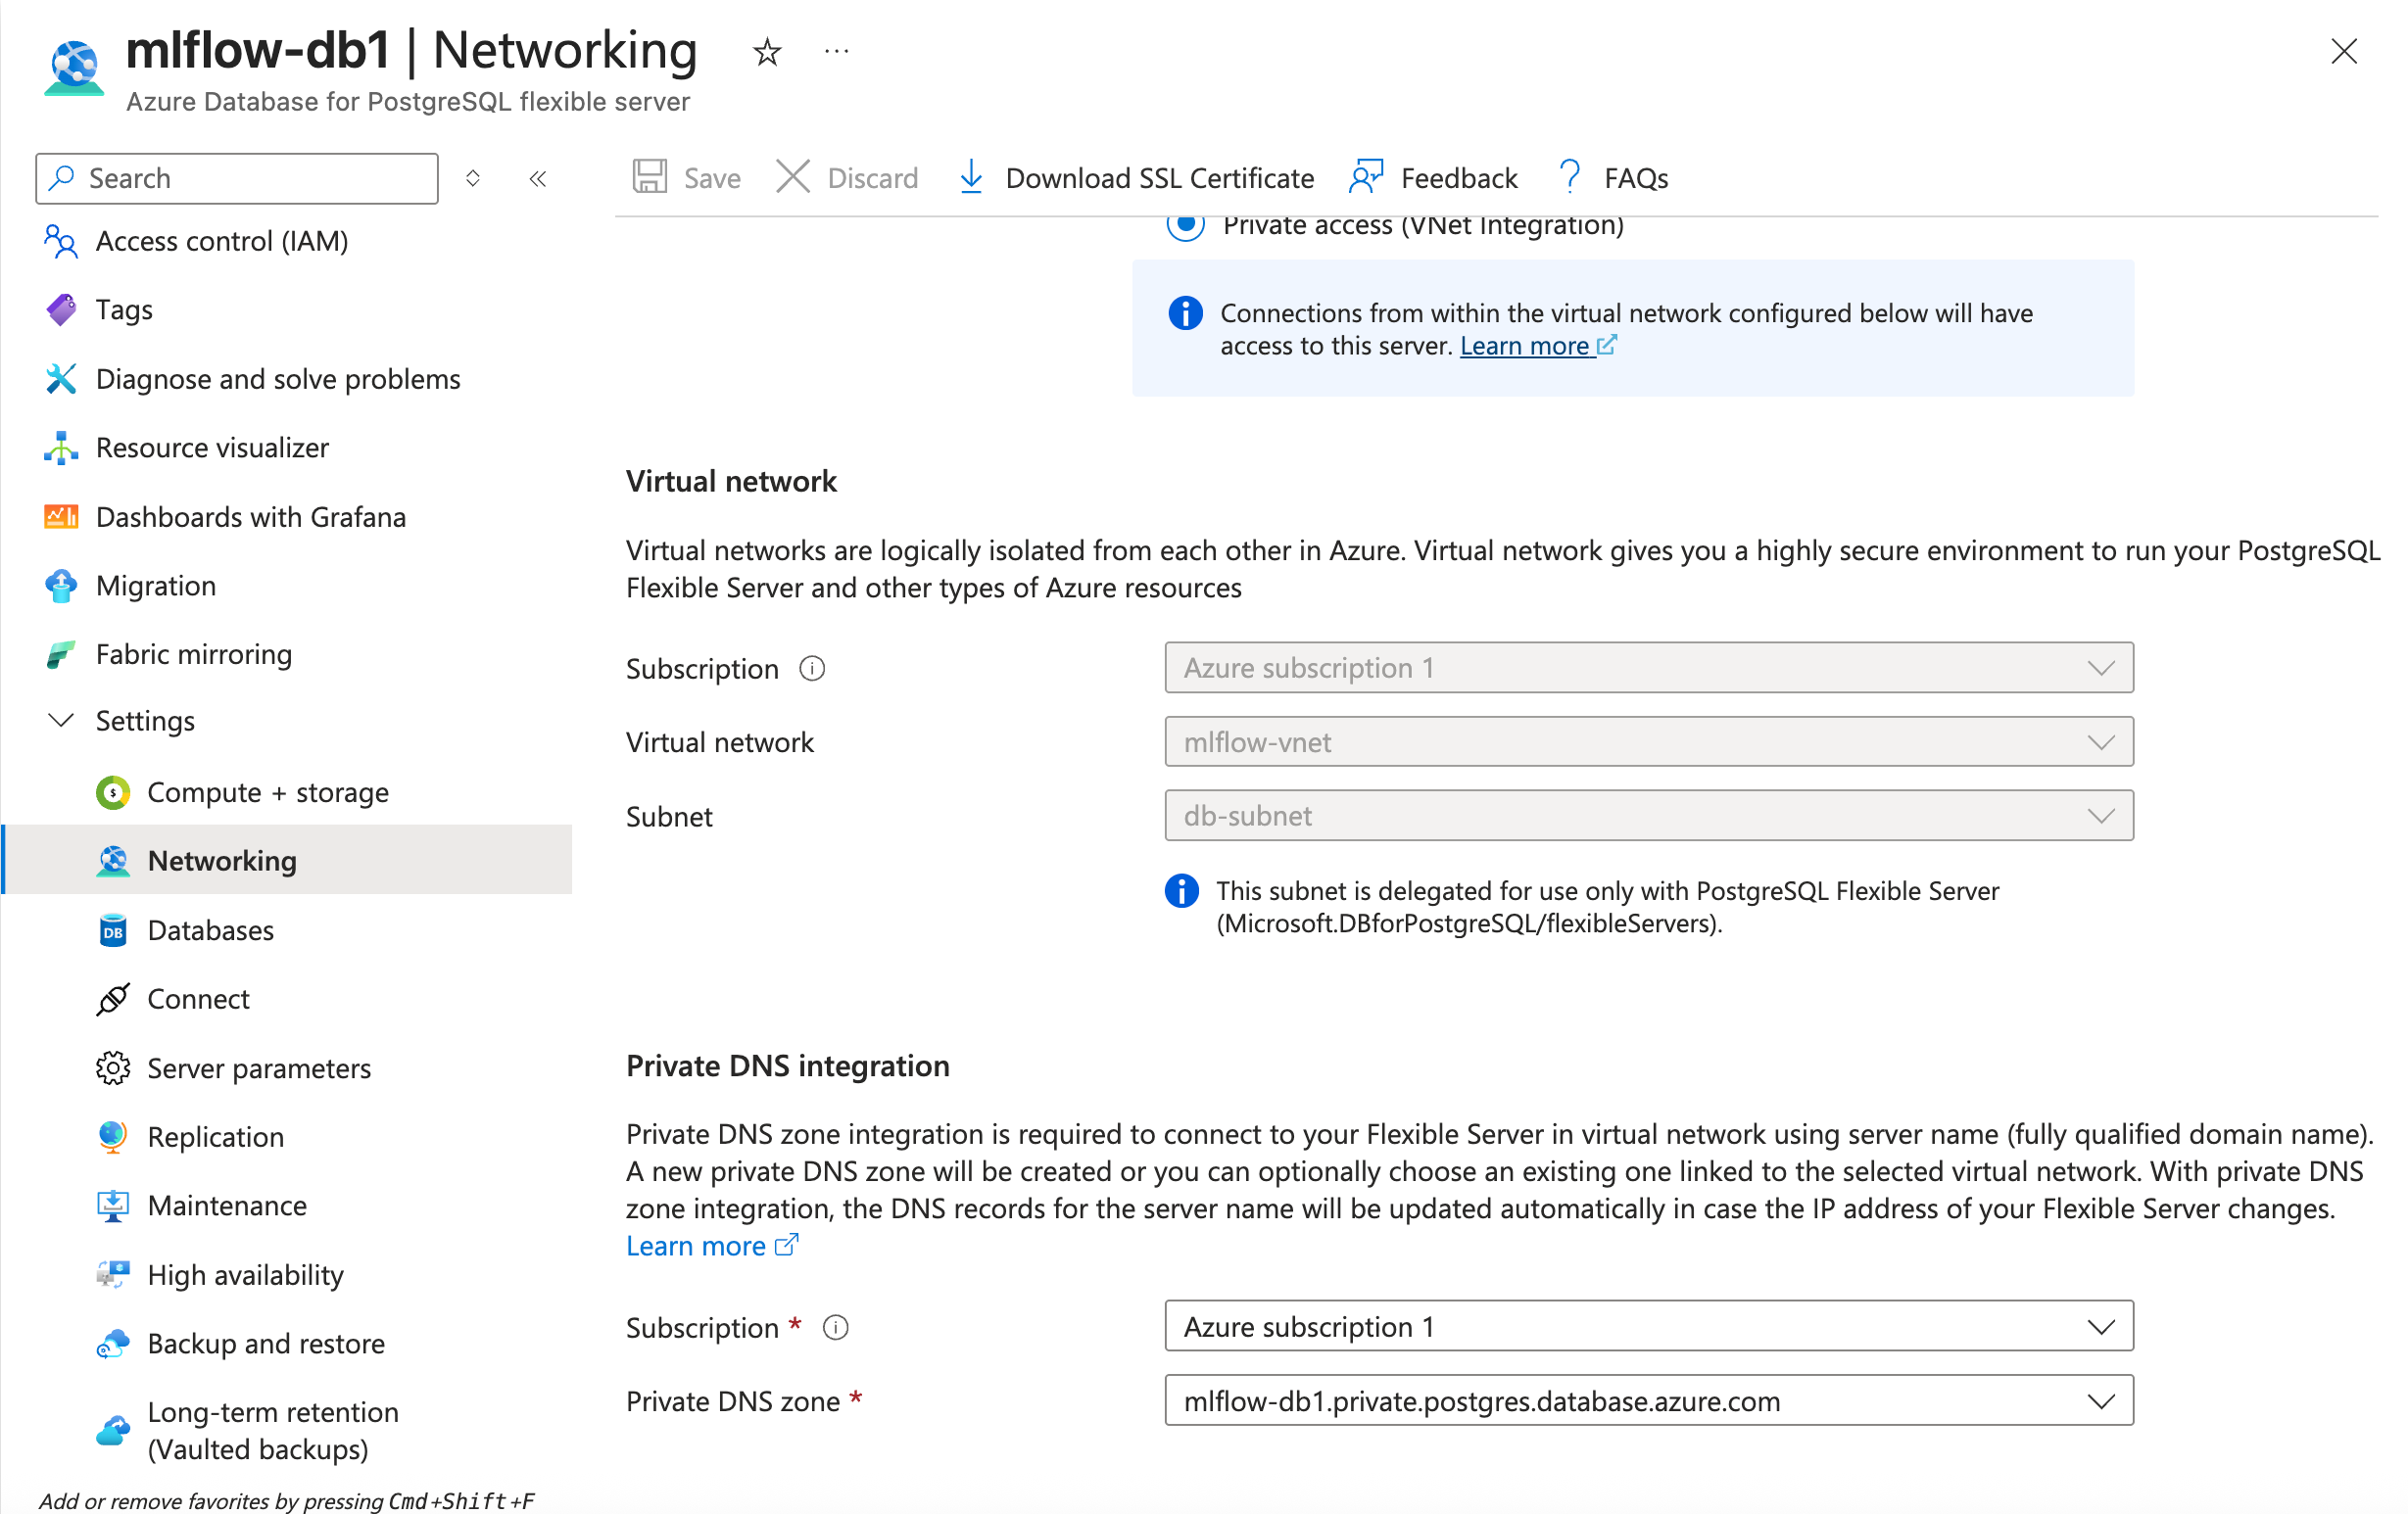Collapse the sidebar with the double chevron
Screen dimensions: 2408x1514
pyautogui.click(x=537, y=178)
